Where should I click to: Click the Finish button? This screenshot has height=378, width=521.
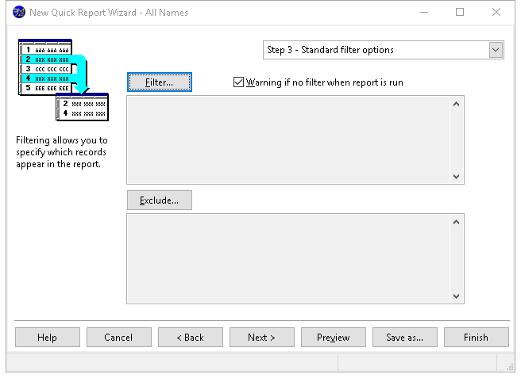[476, 337]
